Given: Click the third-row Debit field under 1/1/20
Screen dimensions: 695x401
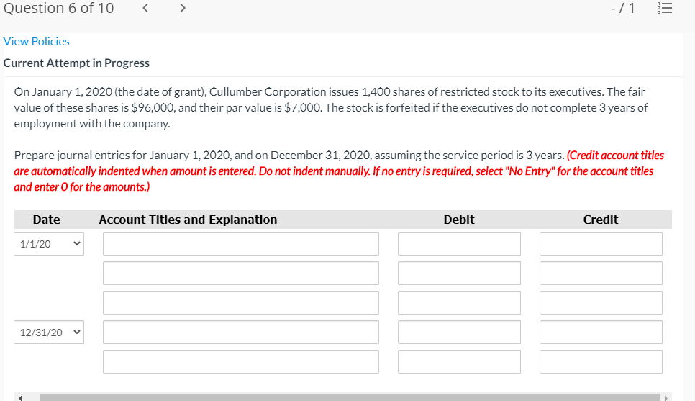Looking at the screenshot, I should click(x=459, y=302).
